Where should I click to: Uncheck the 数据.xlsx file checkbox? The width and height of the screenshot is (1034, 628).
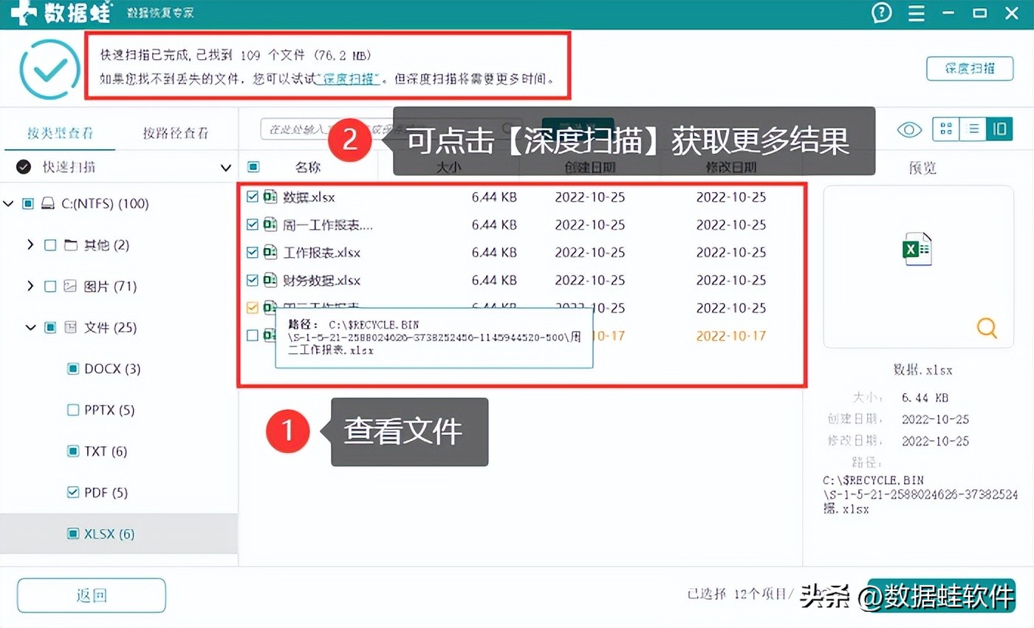[x=253, y=197]
